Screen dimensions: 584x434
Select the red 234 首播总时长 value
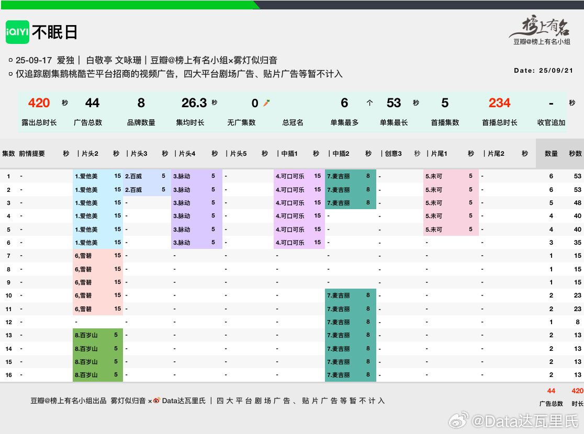point(499,102)
